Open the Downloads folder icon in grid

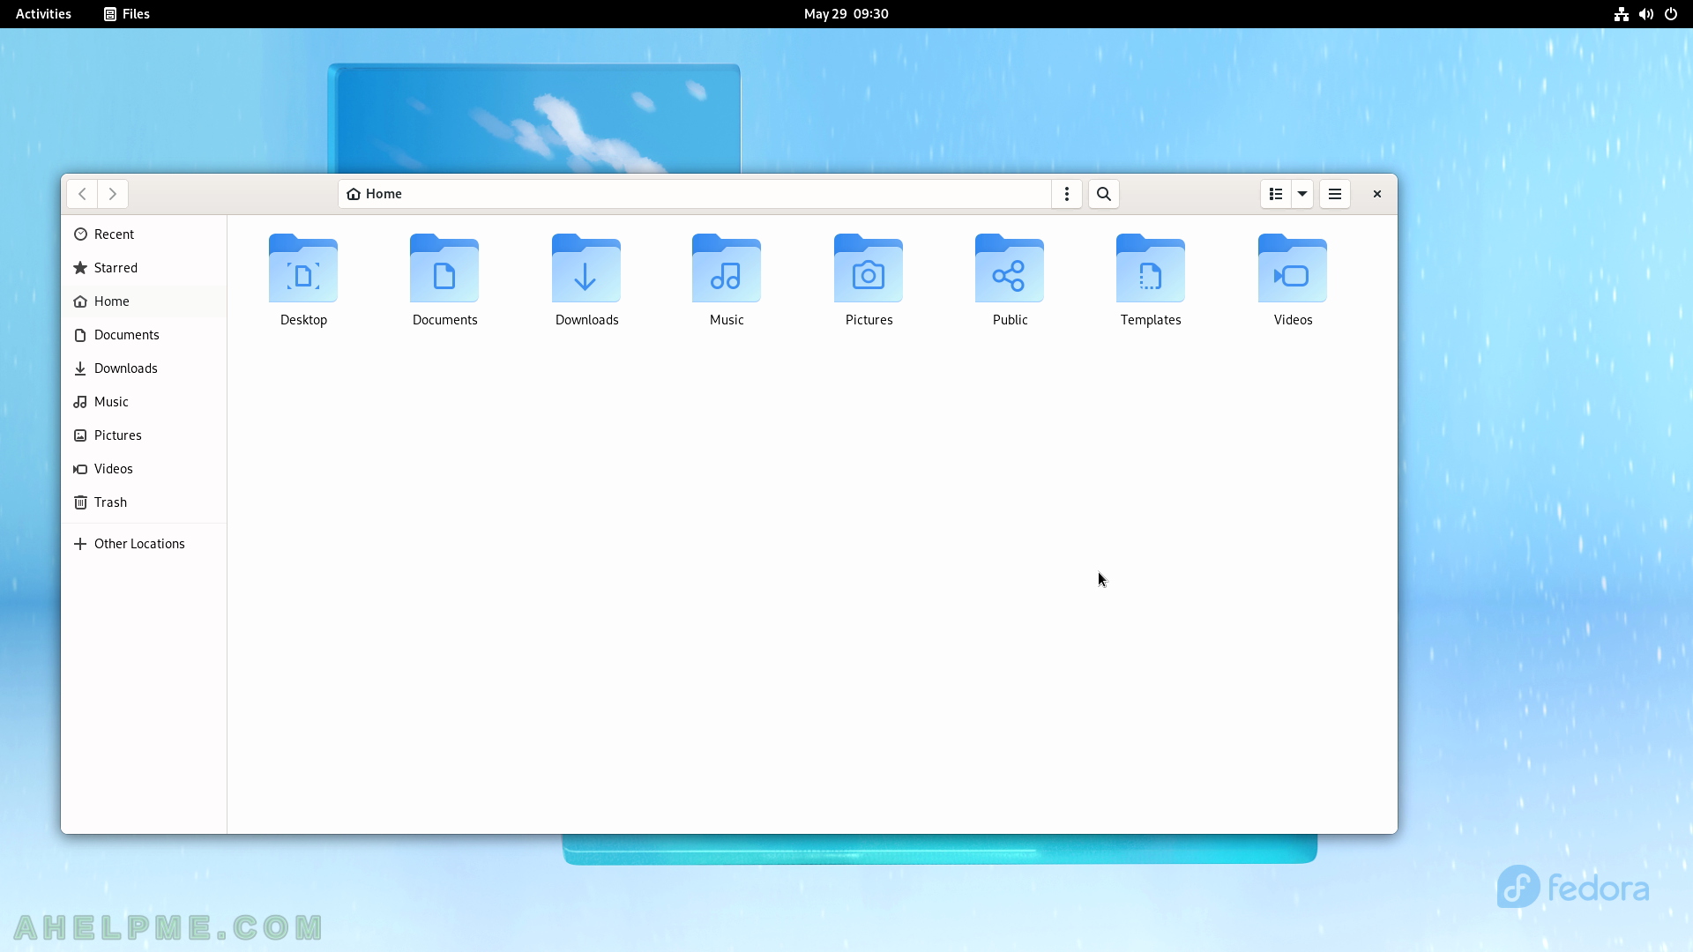[586, 268]
